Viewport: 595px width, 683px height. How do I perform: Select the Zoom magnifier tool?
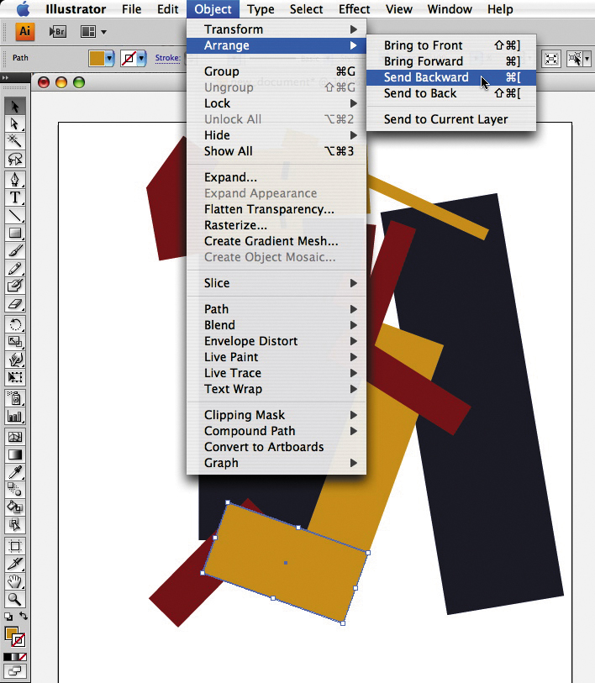14,599
